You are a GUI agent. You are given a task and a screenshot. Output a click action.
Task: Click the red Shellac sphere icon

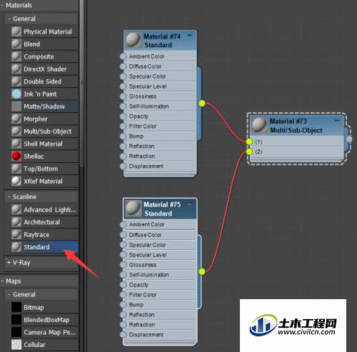pyautogui.click(x=16, y=156)
